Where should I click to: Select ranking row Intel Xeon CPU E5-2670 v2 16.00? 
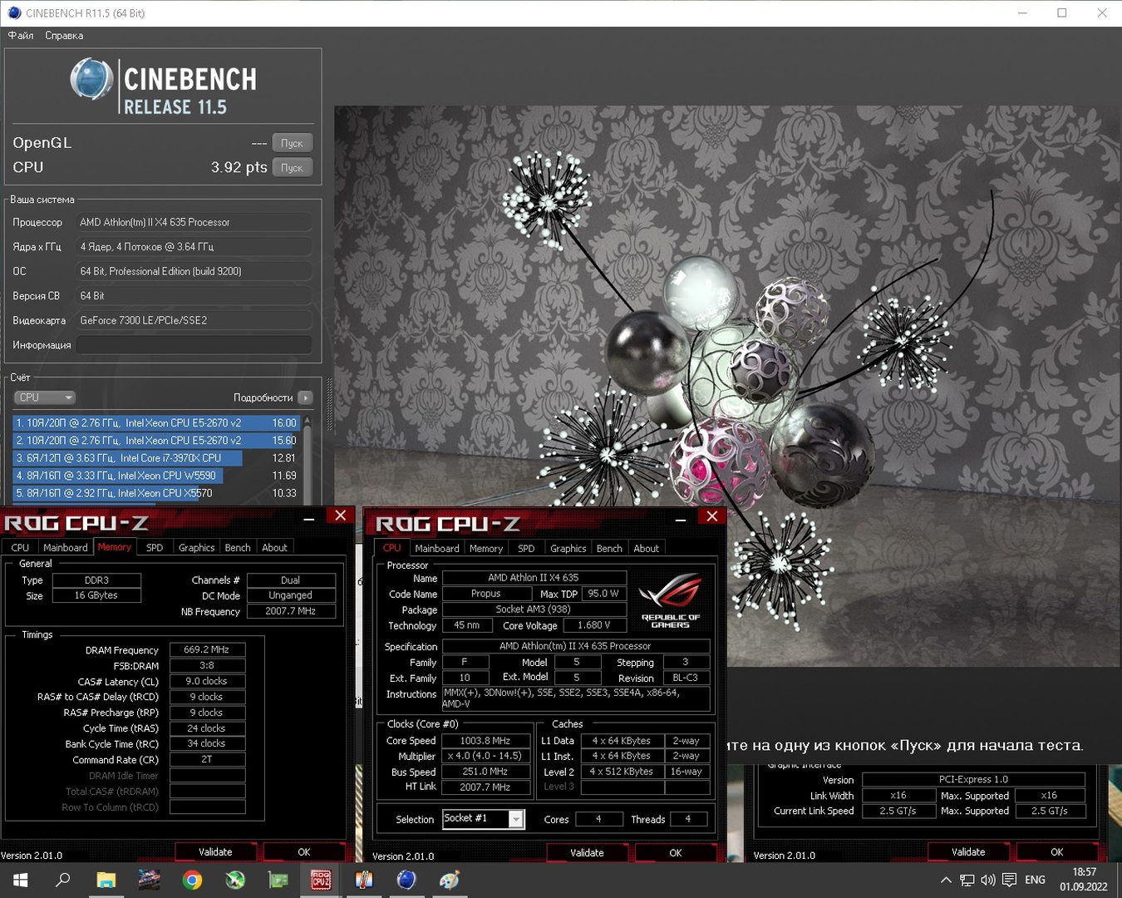coord(156,423)
